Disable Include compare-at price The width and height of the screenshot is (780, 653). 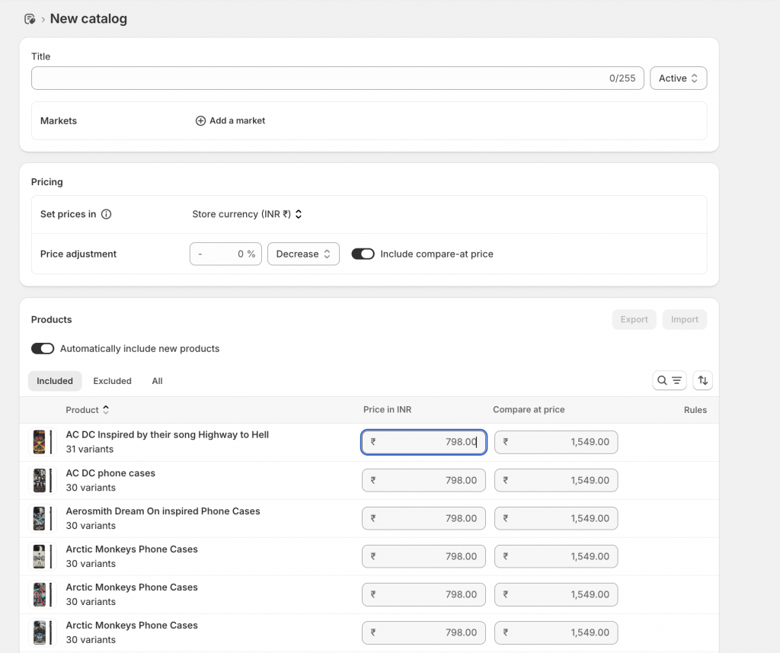(363, 253)
